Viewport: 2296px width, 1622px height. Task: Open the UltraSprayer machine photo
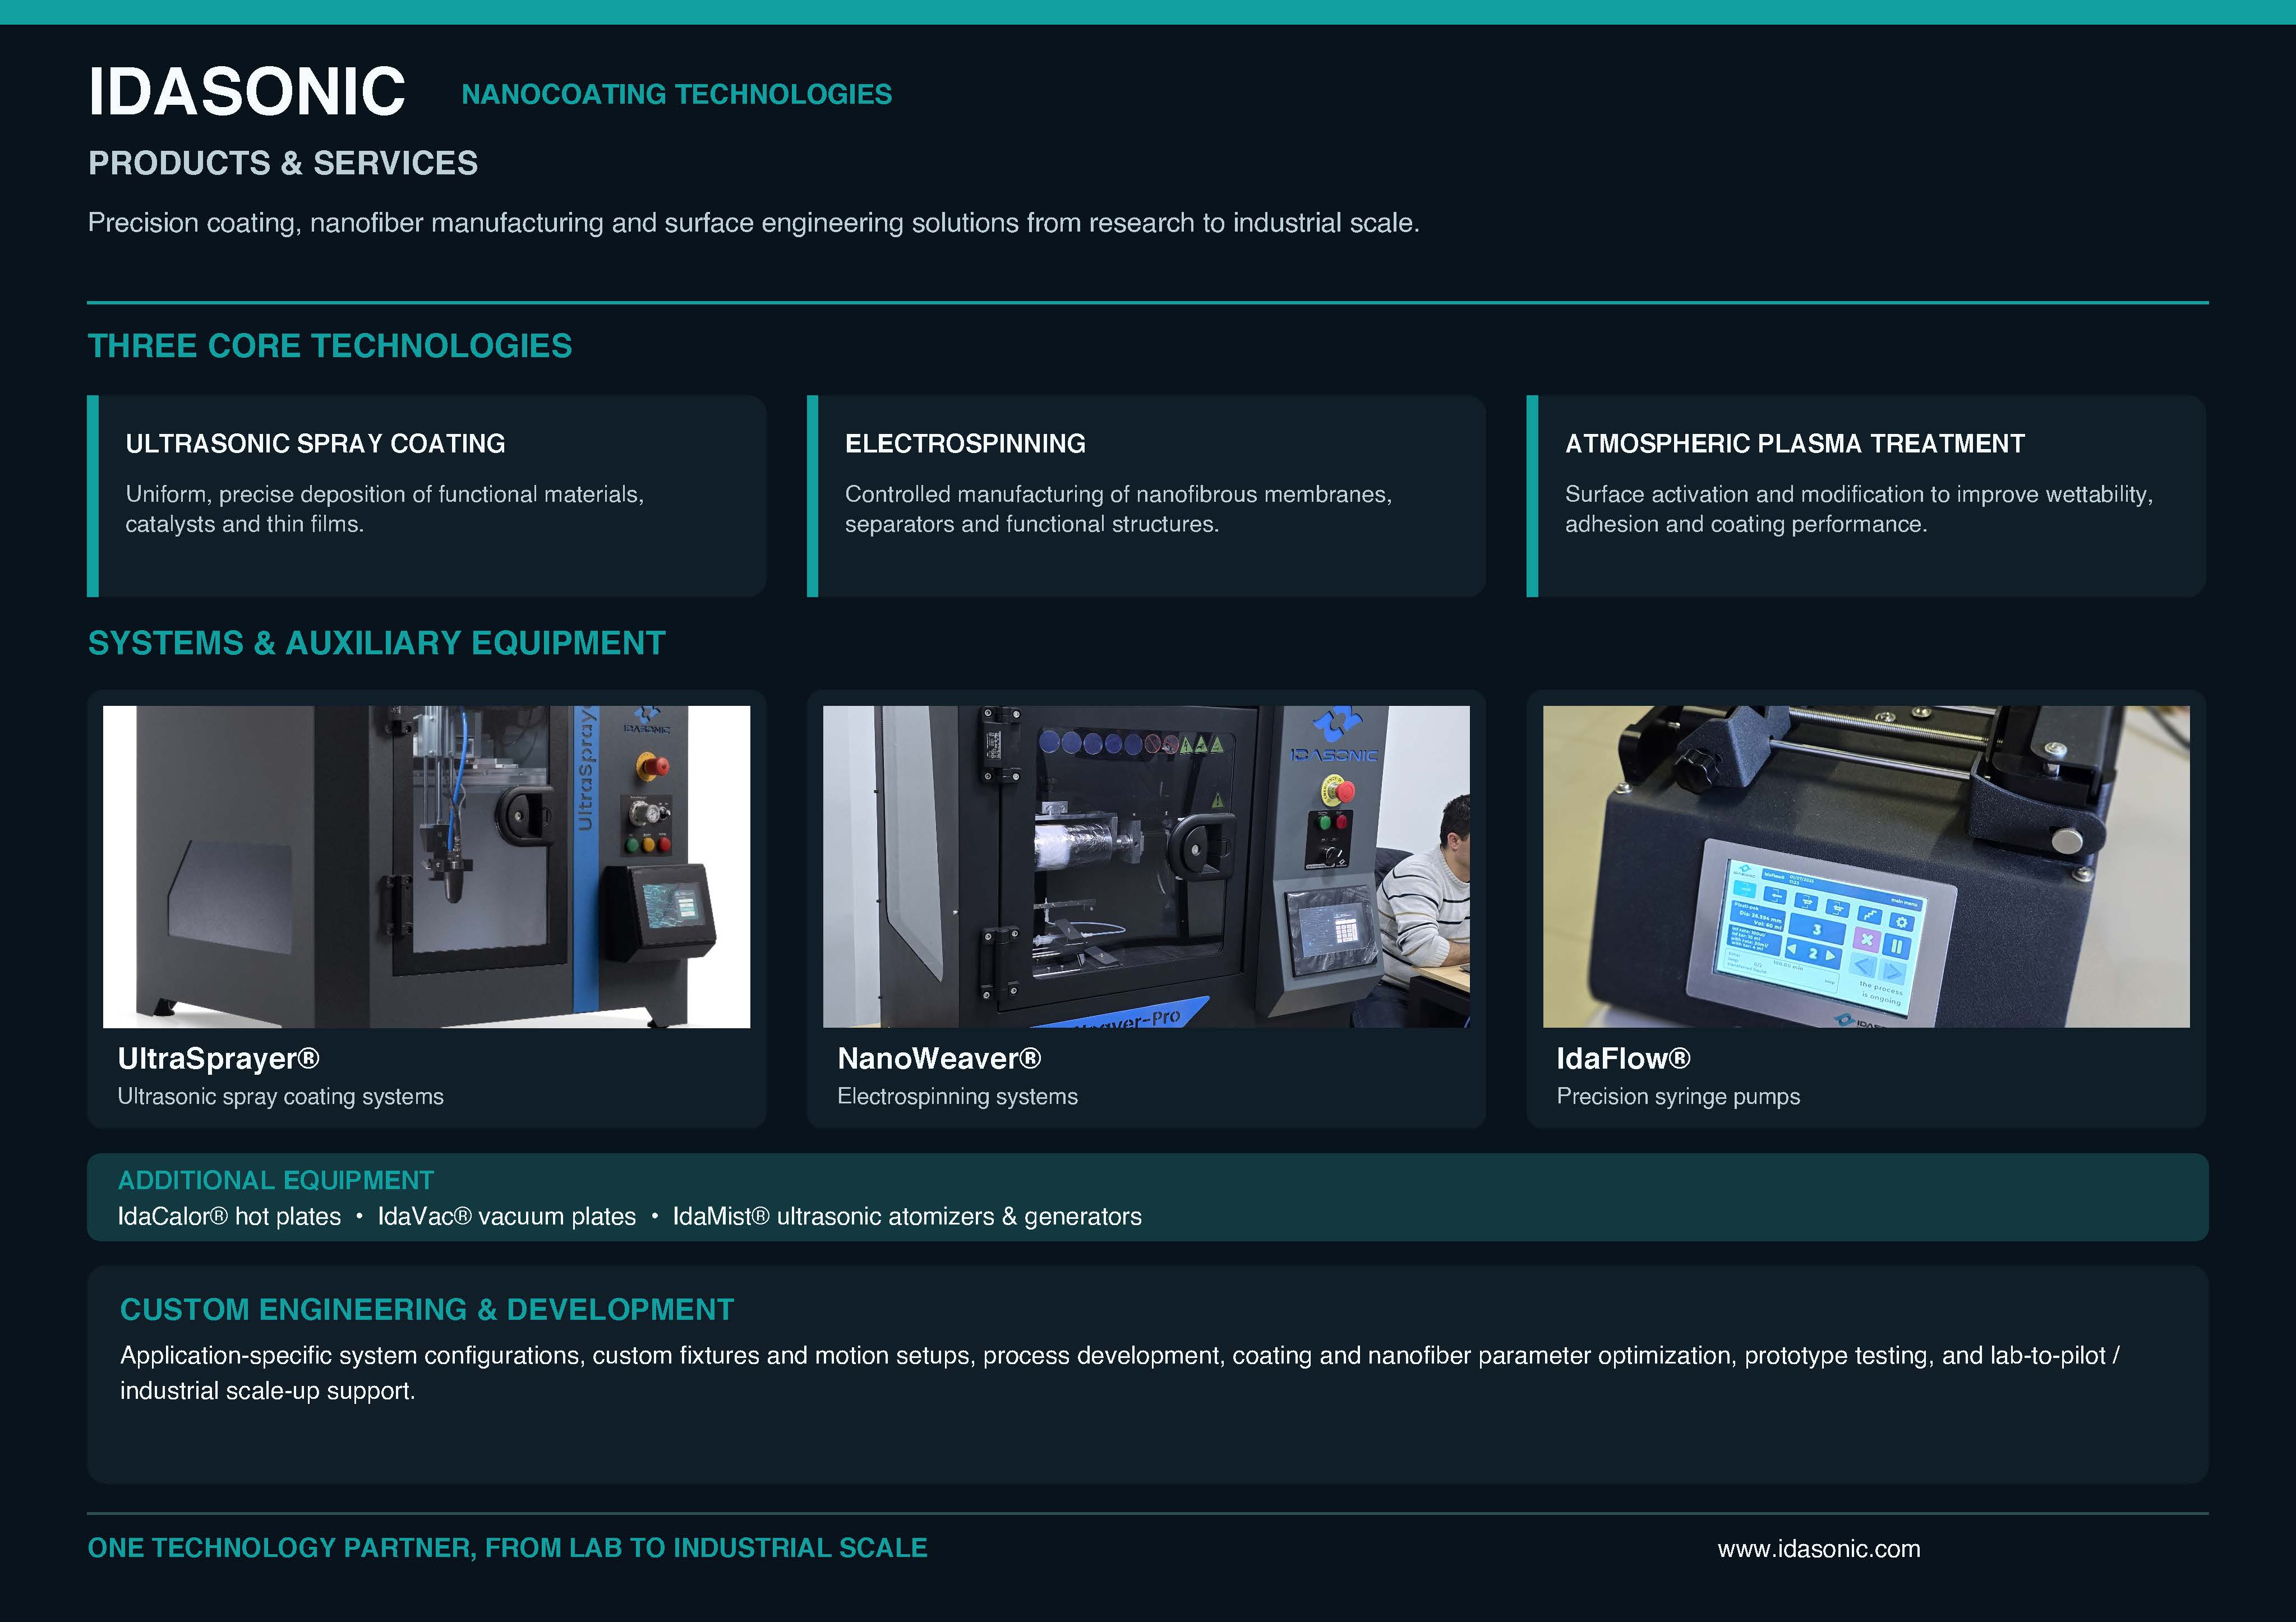[x=426, y=867]
